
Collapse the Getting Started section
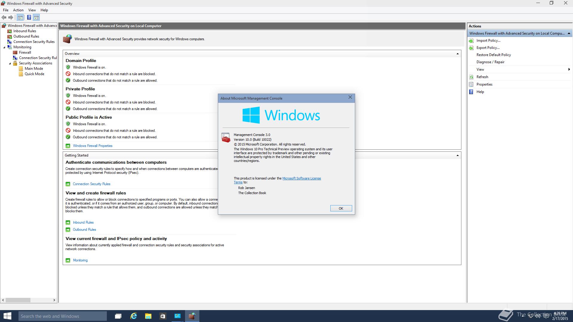[458, 155]
